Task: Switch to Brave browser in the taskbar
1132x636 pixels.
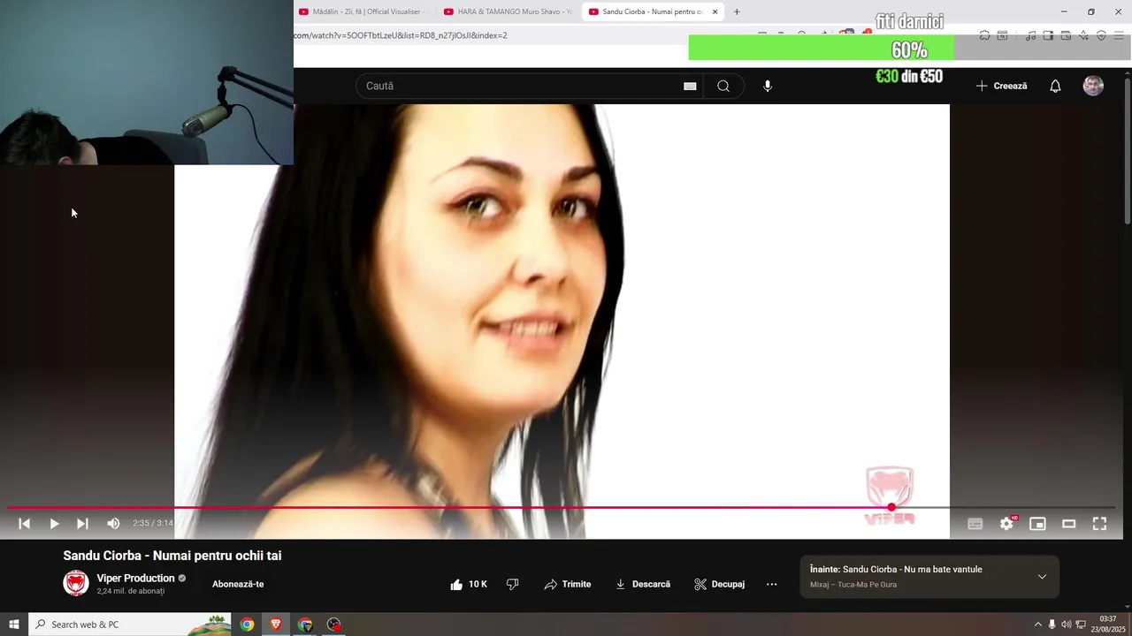Action: [x=276, y=625]
